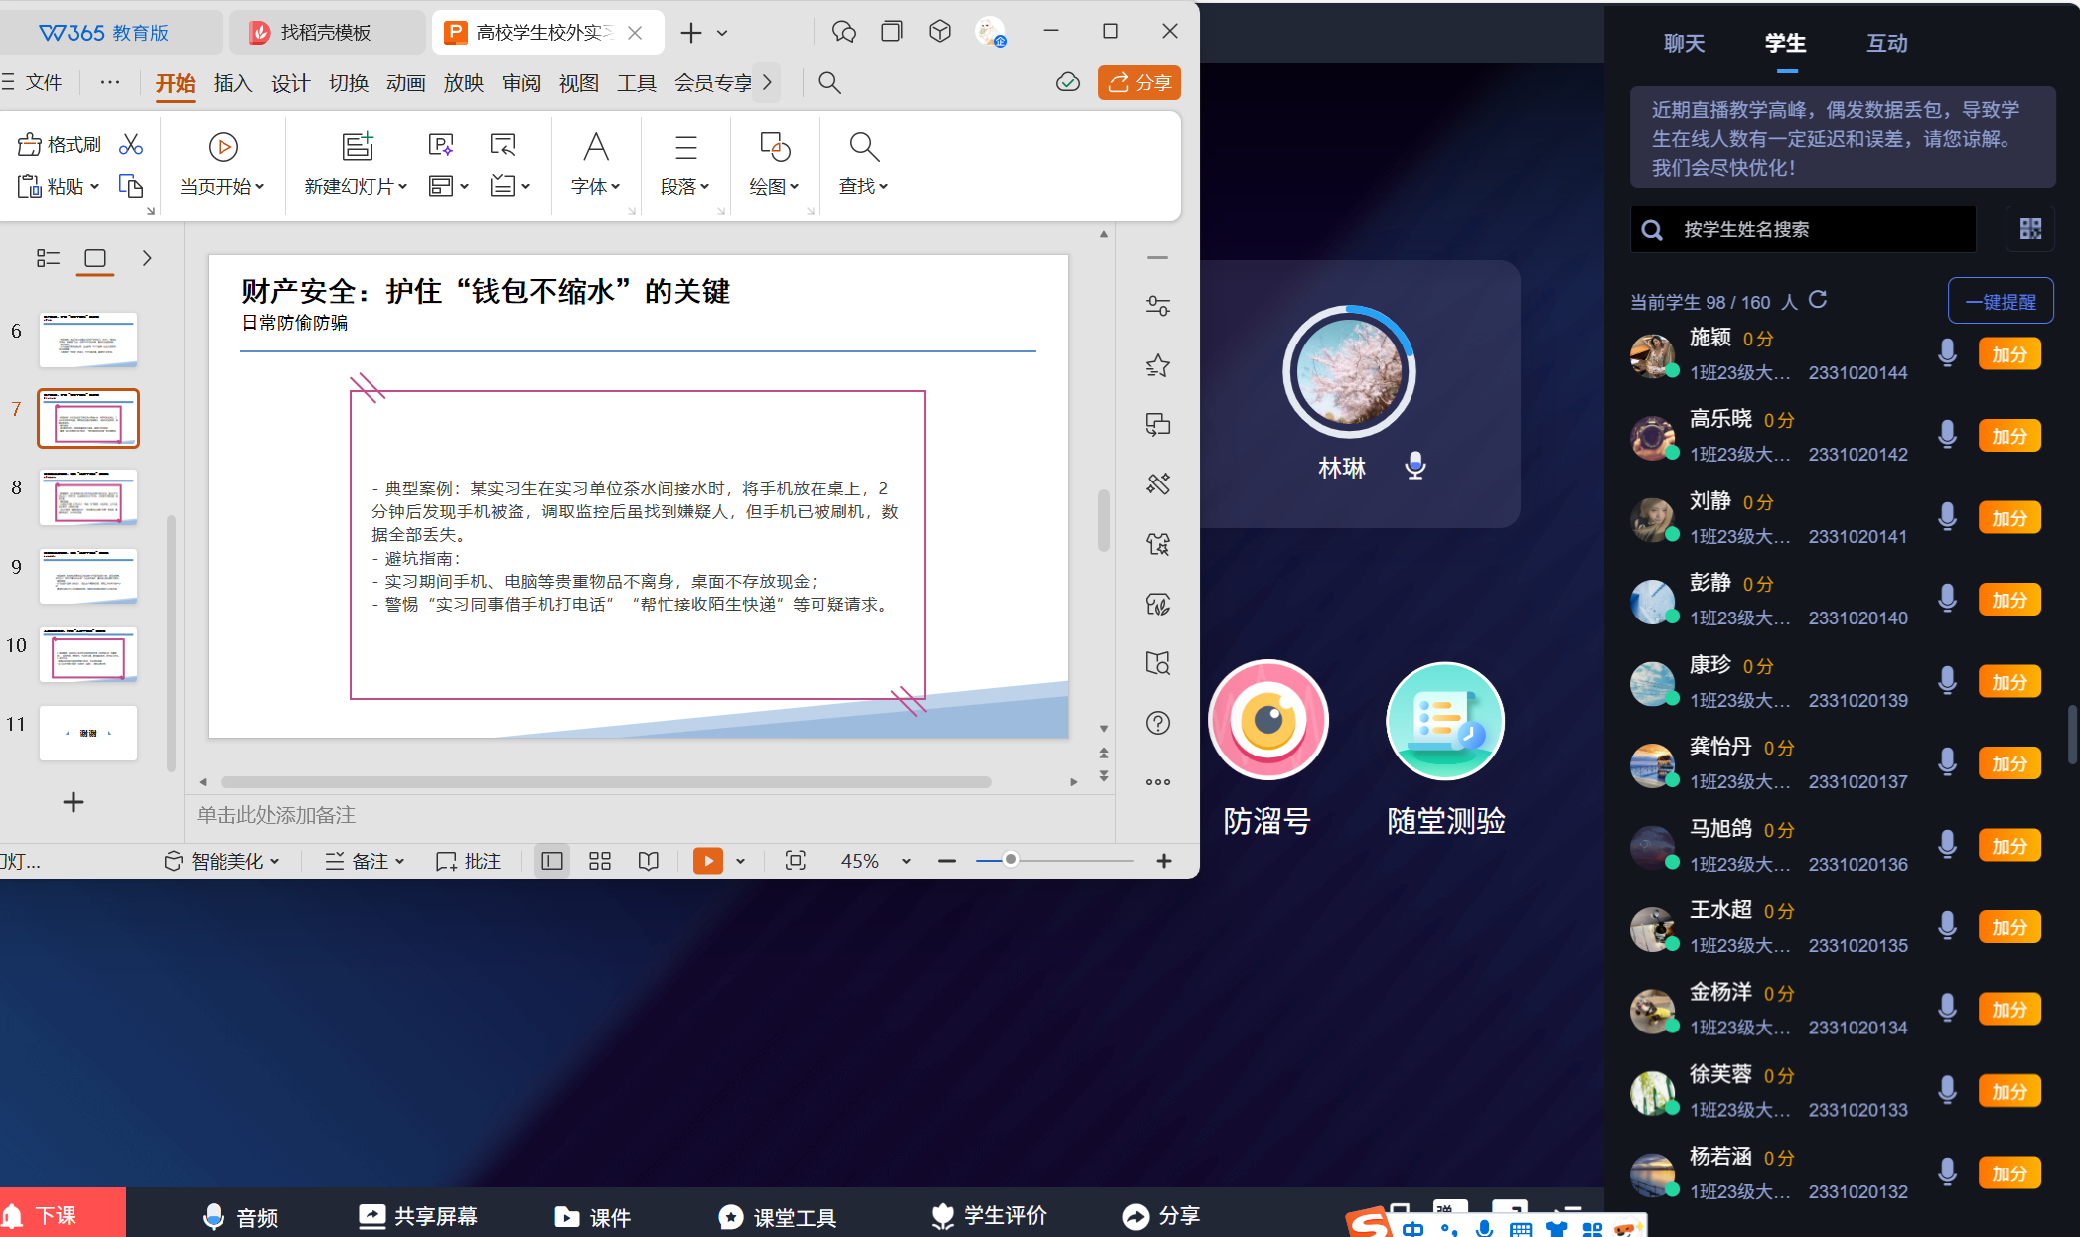Expand the 智能美化 dropdown
The image size is (2080, 1237).
pyautogui.click(x=275, y=862)
